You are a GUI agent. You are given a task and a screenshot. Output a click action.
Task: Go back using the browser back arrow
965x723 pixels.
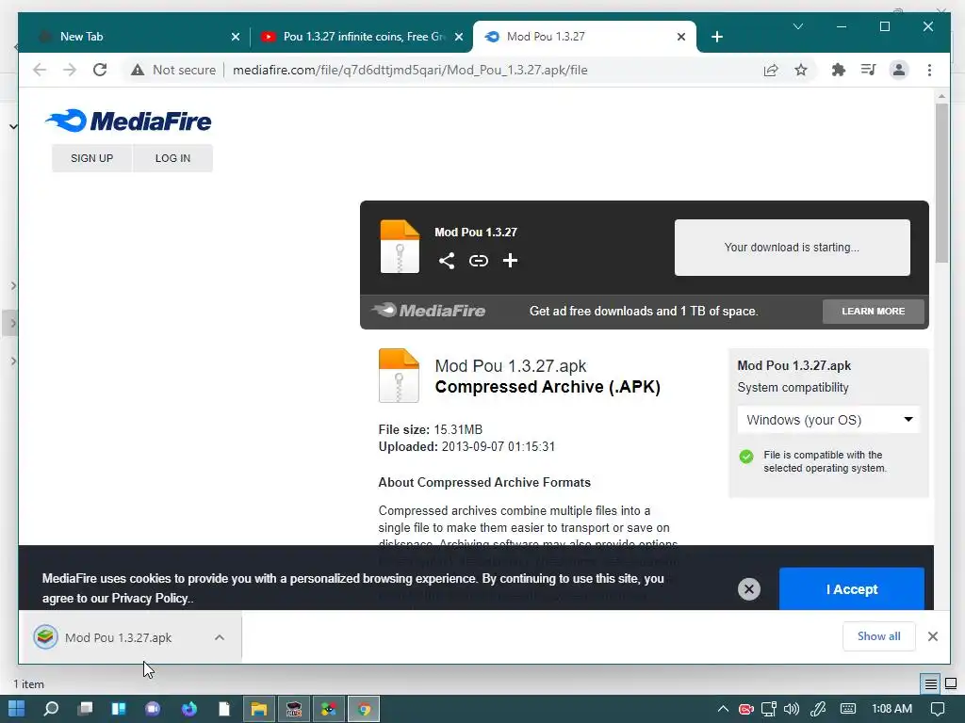[x=40, y=70]
